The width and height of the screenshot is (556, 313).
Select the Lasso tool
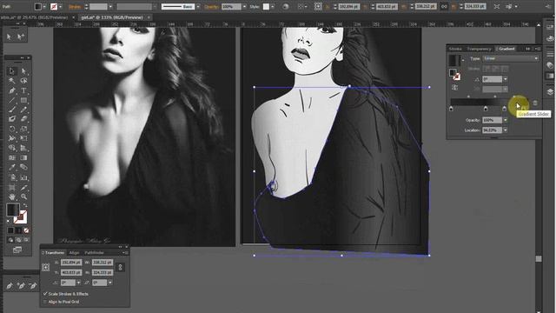(x=23, y=81)
